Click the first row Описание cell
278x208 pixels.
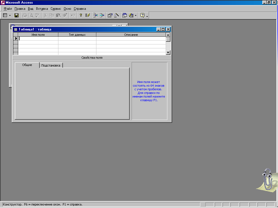[131, 38]
